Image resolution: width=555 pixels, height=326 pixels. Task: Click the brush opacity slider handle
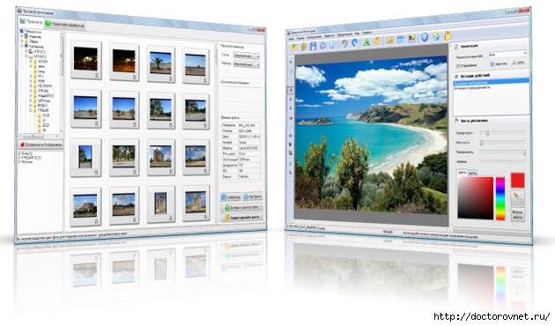(x=524, y=152)
